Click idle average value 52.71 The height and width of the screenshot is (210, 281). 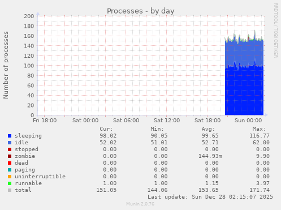[210, 143]
